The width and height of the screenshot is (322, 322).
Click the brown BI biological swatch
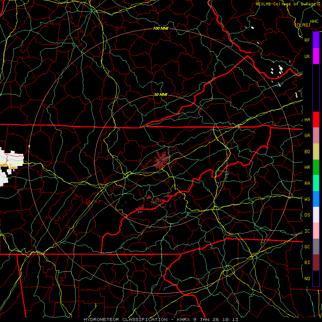(316, 263)
